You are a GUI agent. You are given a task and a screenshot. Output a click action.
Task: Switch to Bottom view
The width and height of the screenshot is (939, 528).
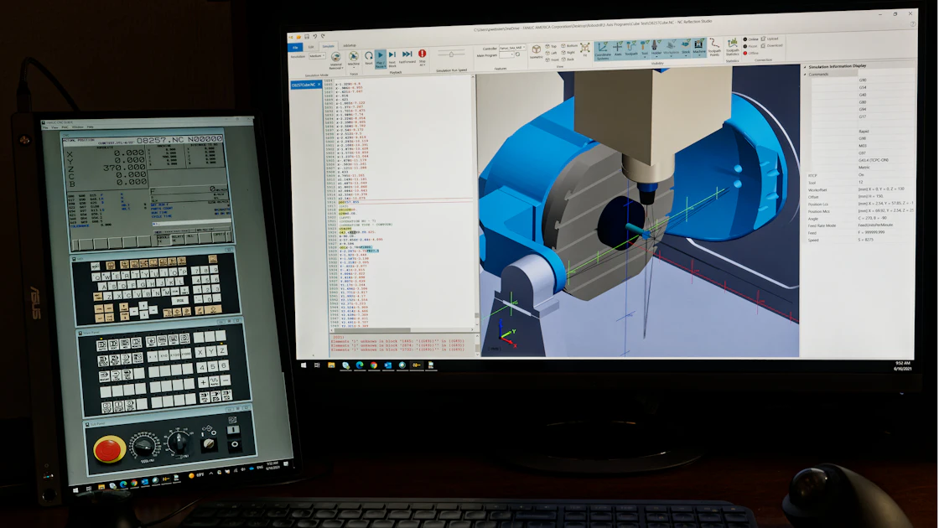[x=569, y=45]
